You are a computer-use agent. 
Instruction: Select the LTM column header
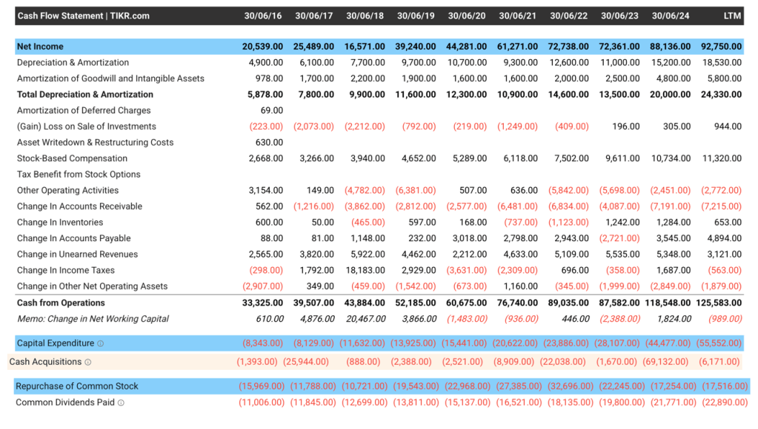click(732, 16)
